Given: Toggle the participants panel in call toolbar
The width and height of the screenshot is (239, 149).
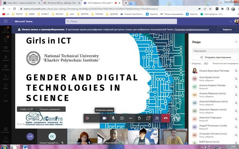Looking at the screenshot, I should pos(157,118).
